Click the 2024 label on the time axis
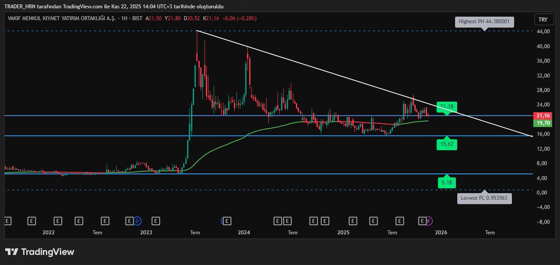The height and width of the screenshot is (265, 560). [244, 232]
